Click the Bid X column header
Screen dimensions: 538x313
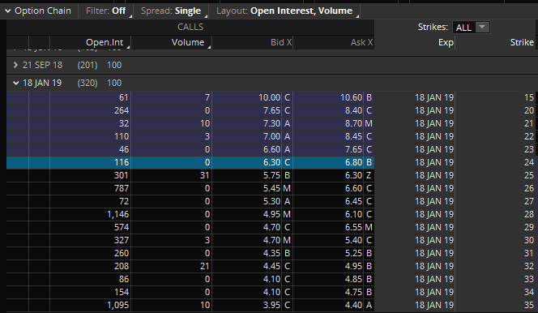click(x=281, y=42)
